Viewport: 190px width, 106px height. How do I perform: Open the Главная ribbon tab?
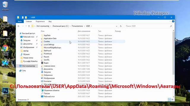29,21
